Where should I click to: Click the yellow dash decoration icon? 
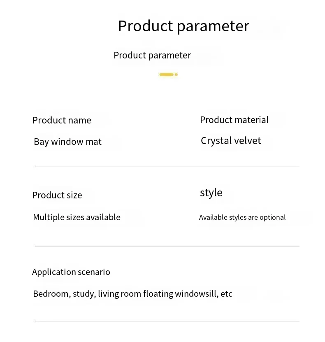point(166,74)
